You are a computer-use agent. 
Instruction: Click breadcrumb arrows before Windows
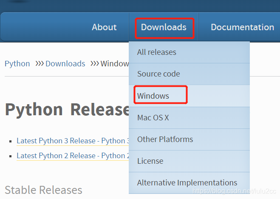[95, 63]
